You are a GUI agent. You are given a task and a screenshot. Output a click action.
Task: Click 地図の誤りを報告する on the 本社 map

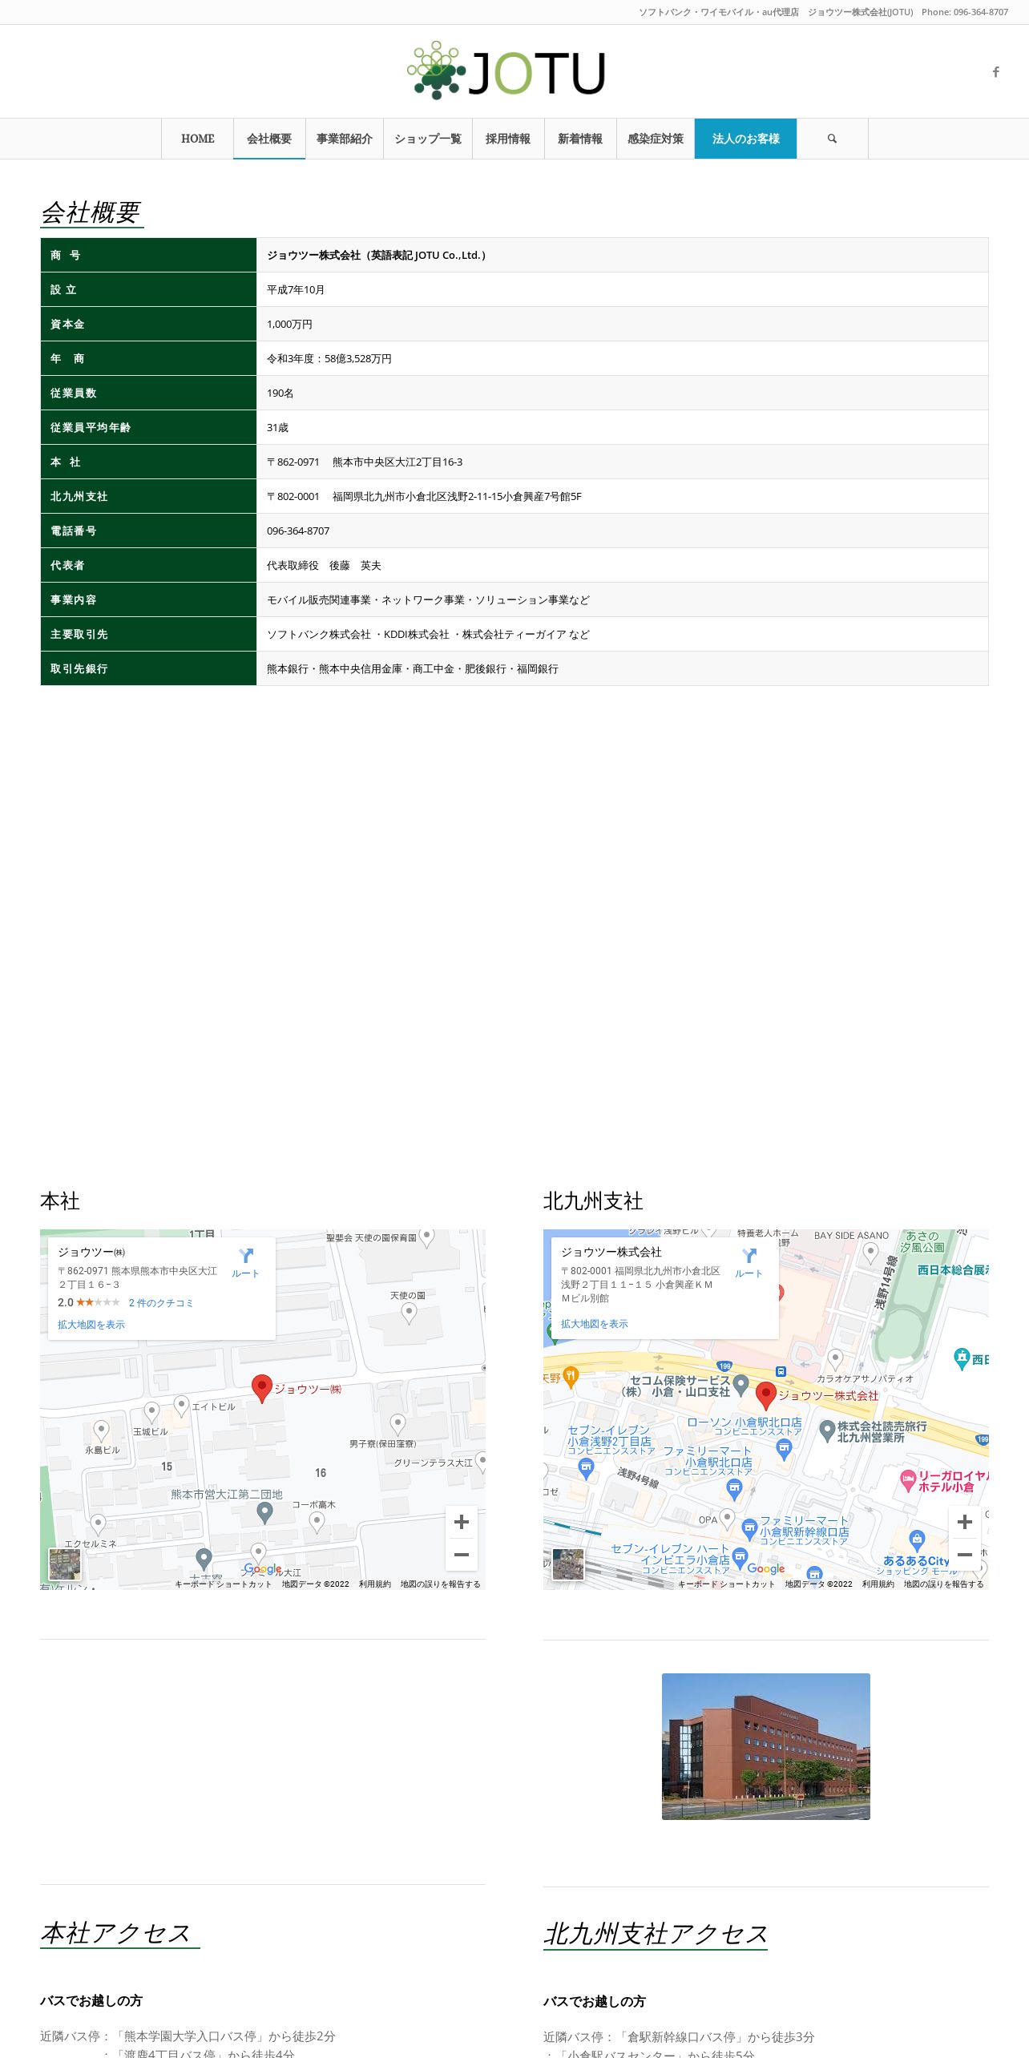[x=441, y=1584]
